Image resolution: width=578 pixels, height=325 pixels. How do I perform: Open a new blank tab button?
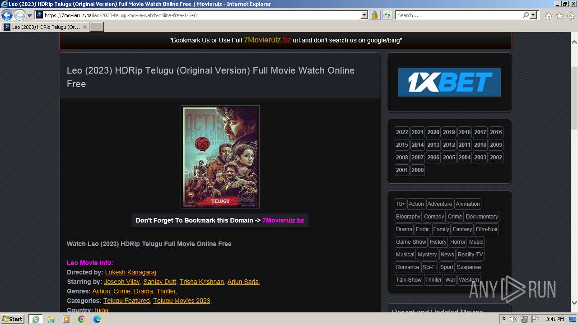tap(97, 27)
